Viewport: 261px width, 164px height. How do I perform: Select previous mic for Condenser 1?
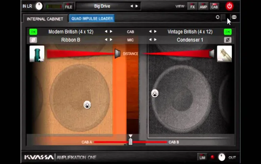150,40
